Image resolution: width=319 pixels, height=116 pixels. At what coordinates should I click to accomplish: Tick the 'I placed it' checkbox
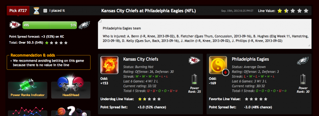coord(45,11)
